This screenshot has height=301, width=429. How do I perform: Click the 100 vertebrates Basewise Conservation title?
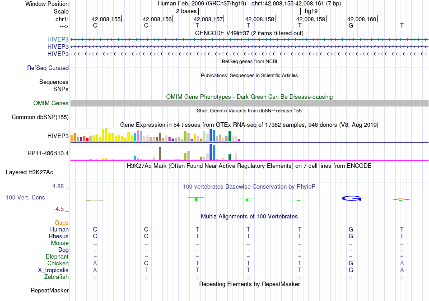point(249,187)
